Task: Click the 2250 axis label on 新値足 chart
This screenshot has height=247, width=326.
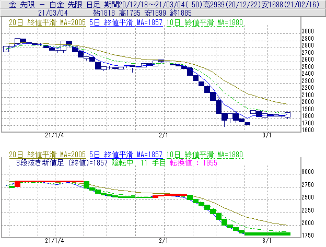Action: [308, 210]
